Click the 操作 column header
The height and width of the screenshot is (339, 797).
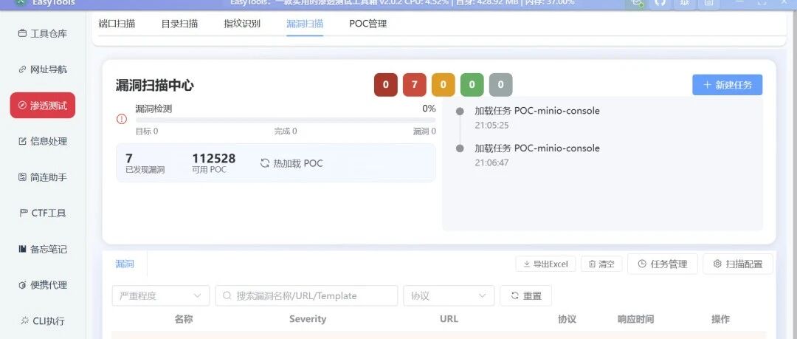(x=720, y=319)
